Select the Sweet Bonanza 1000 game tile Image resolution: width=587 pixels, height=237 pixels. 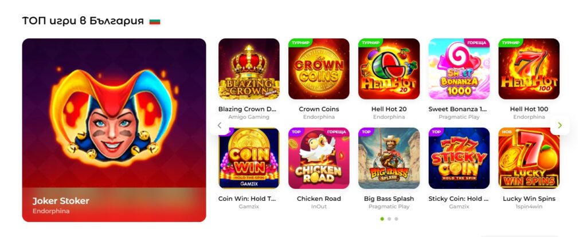[459, 69]
